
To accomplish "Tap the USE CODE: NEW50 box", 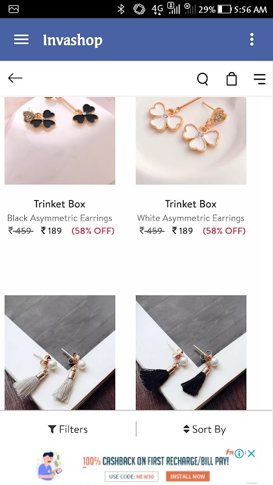I will [x=132, y=477].
